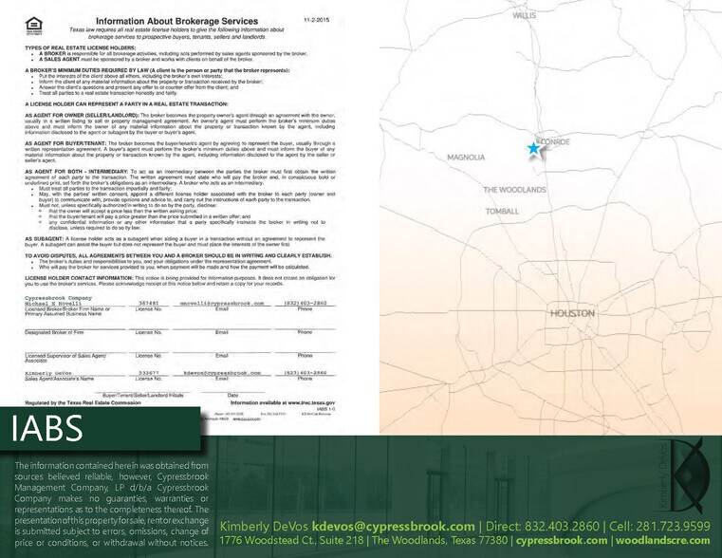Click the Designated Broker of Firm field

click(x=58, y=332)
